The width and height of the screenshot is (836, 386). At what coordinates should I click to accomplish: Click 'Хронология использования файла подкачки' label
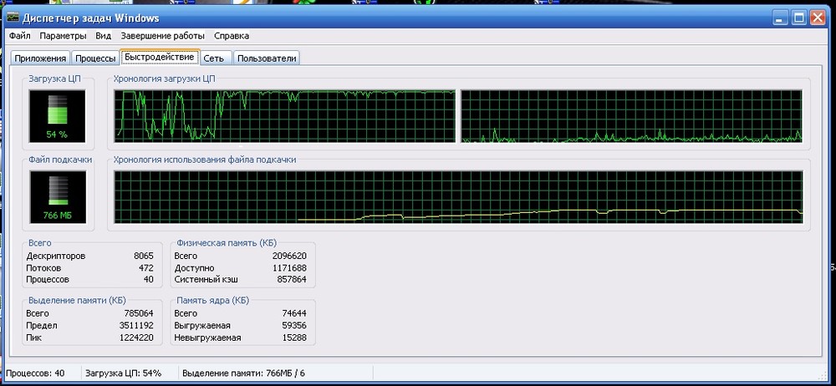tap(205, 160)
